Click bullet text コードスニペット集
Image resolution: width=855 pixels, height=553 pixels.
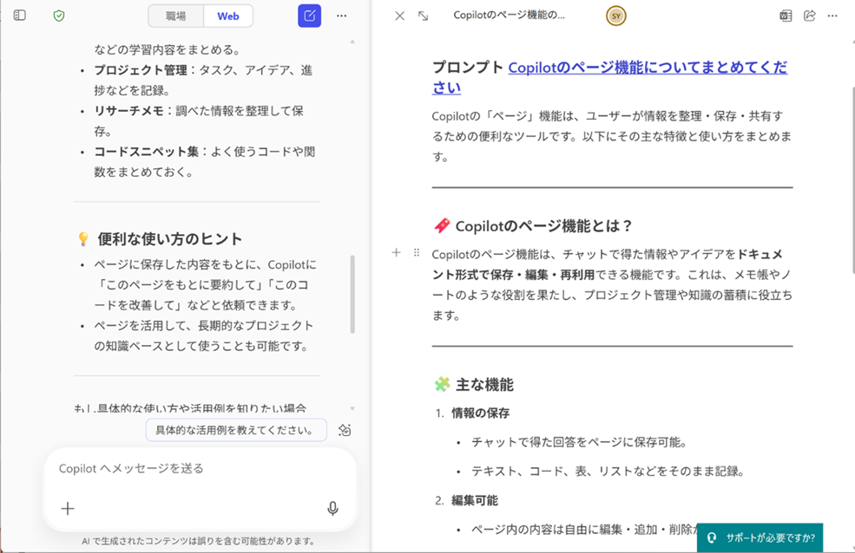(147, 152)
